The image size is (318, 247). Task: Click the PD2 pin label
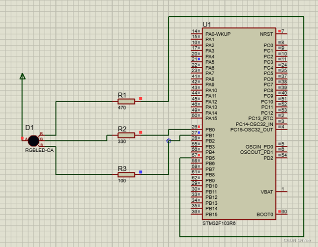point(268,158)
